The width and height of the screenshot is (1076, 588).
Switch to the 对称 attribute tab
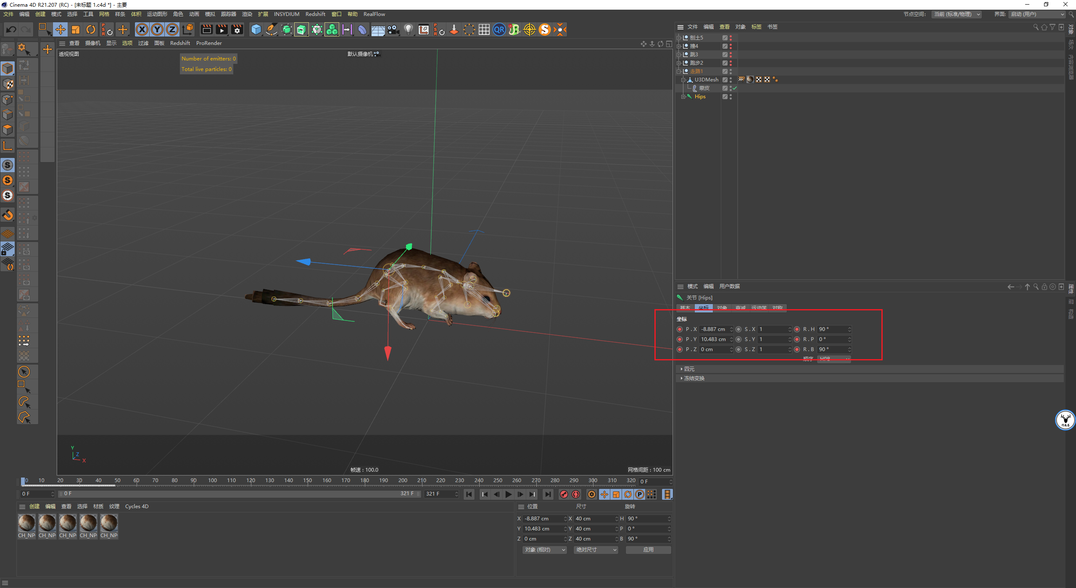click(777, 308)
